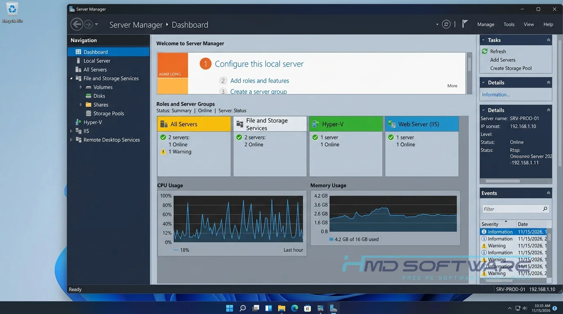Go back with the header back arrow

[77, 25]
